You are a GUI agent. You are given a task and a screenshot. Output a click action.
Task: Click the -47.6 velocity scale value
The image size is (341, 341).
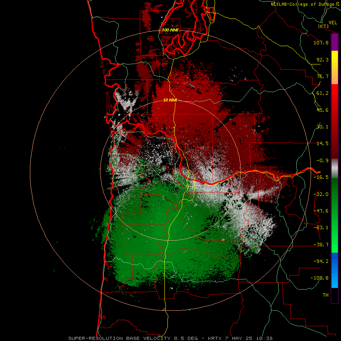[321, 211]
